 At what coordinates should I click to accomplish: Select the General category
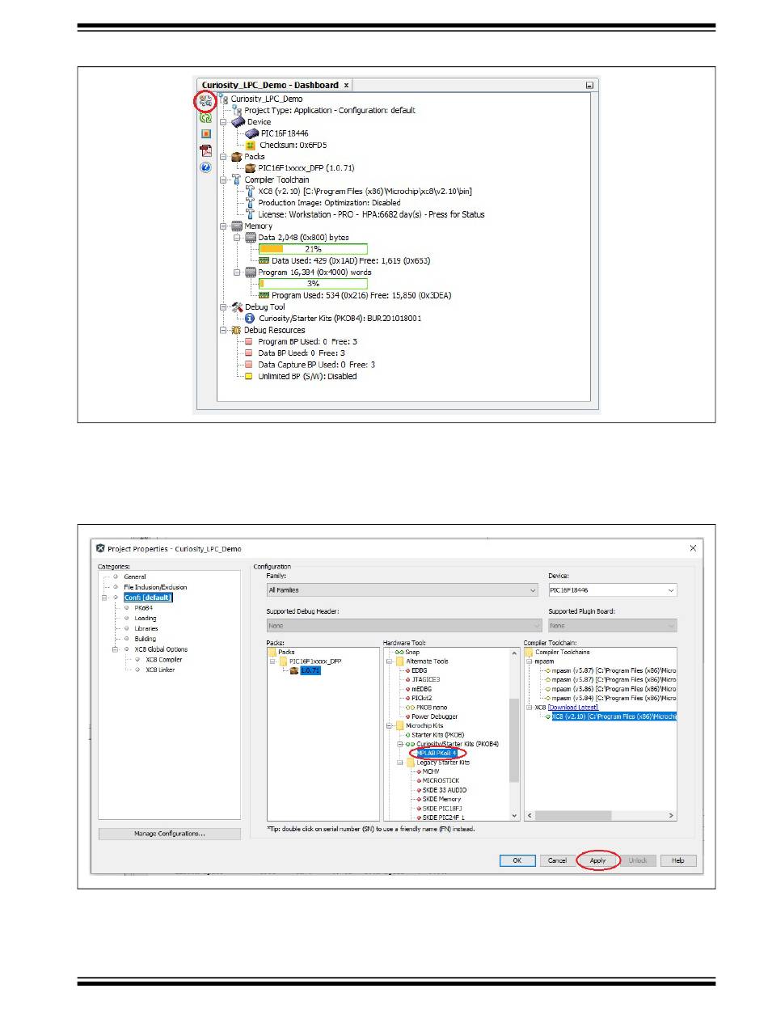pyautogui.click(x=135, y=577)
